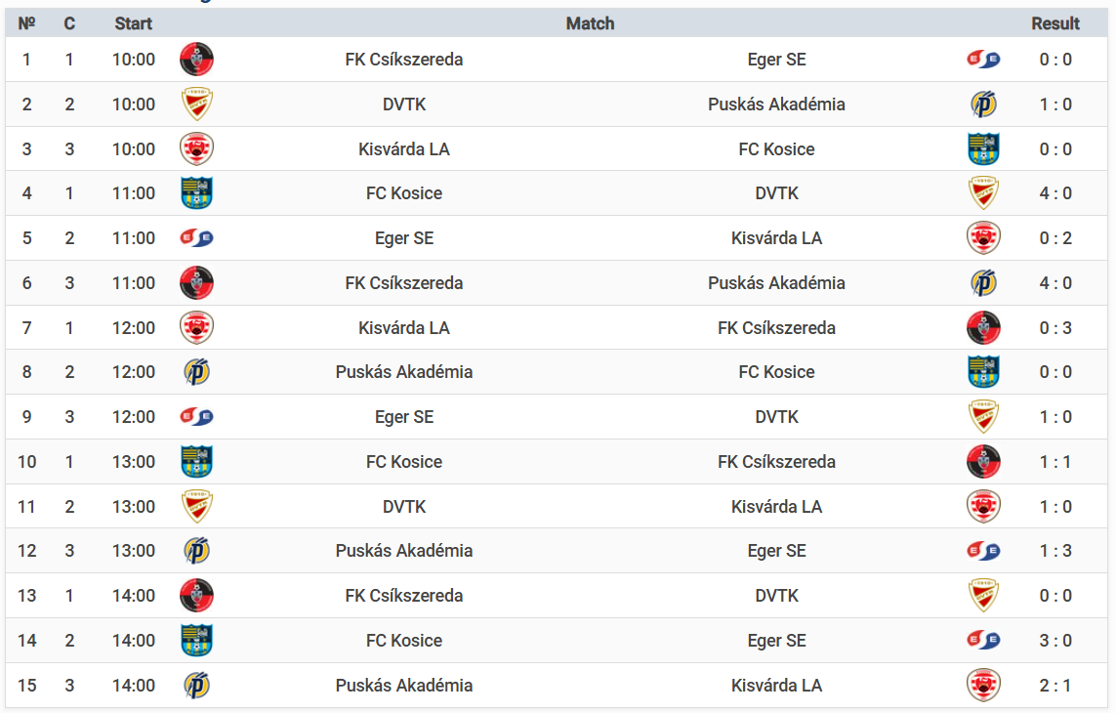Click DVTK crest in match 2
Image resolution: width=1116 pixels, height=713 pixels.
[x=196, y=104]
